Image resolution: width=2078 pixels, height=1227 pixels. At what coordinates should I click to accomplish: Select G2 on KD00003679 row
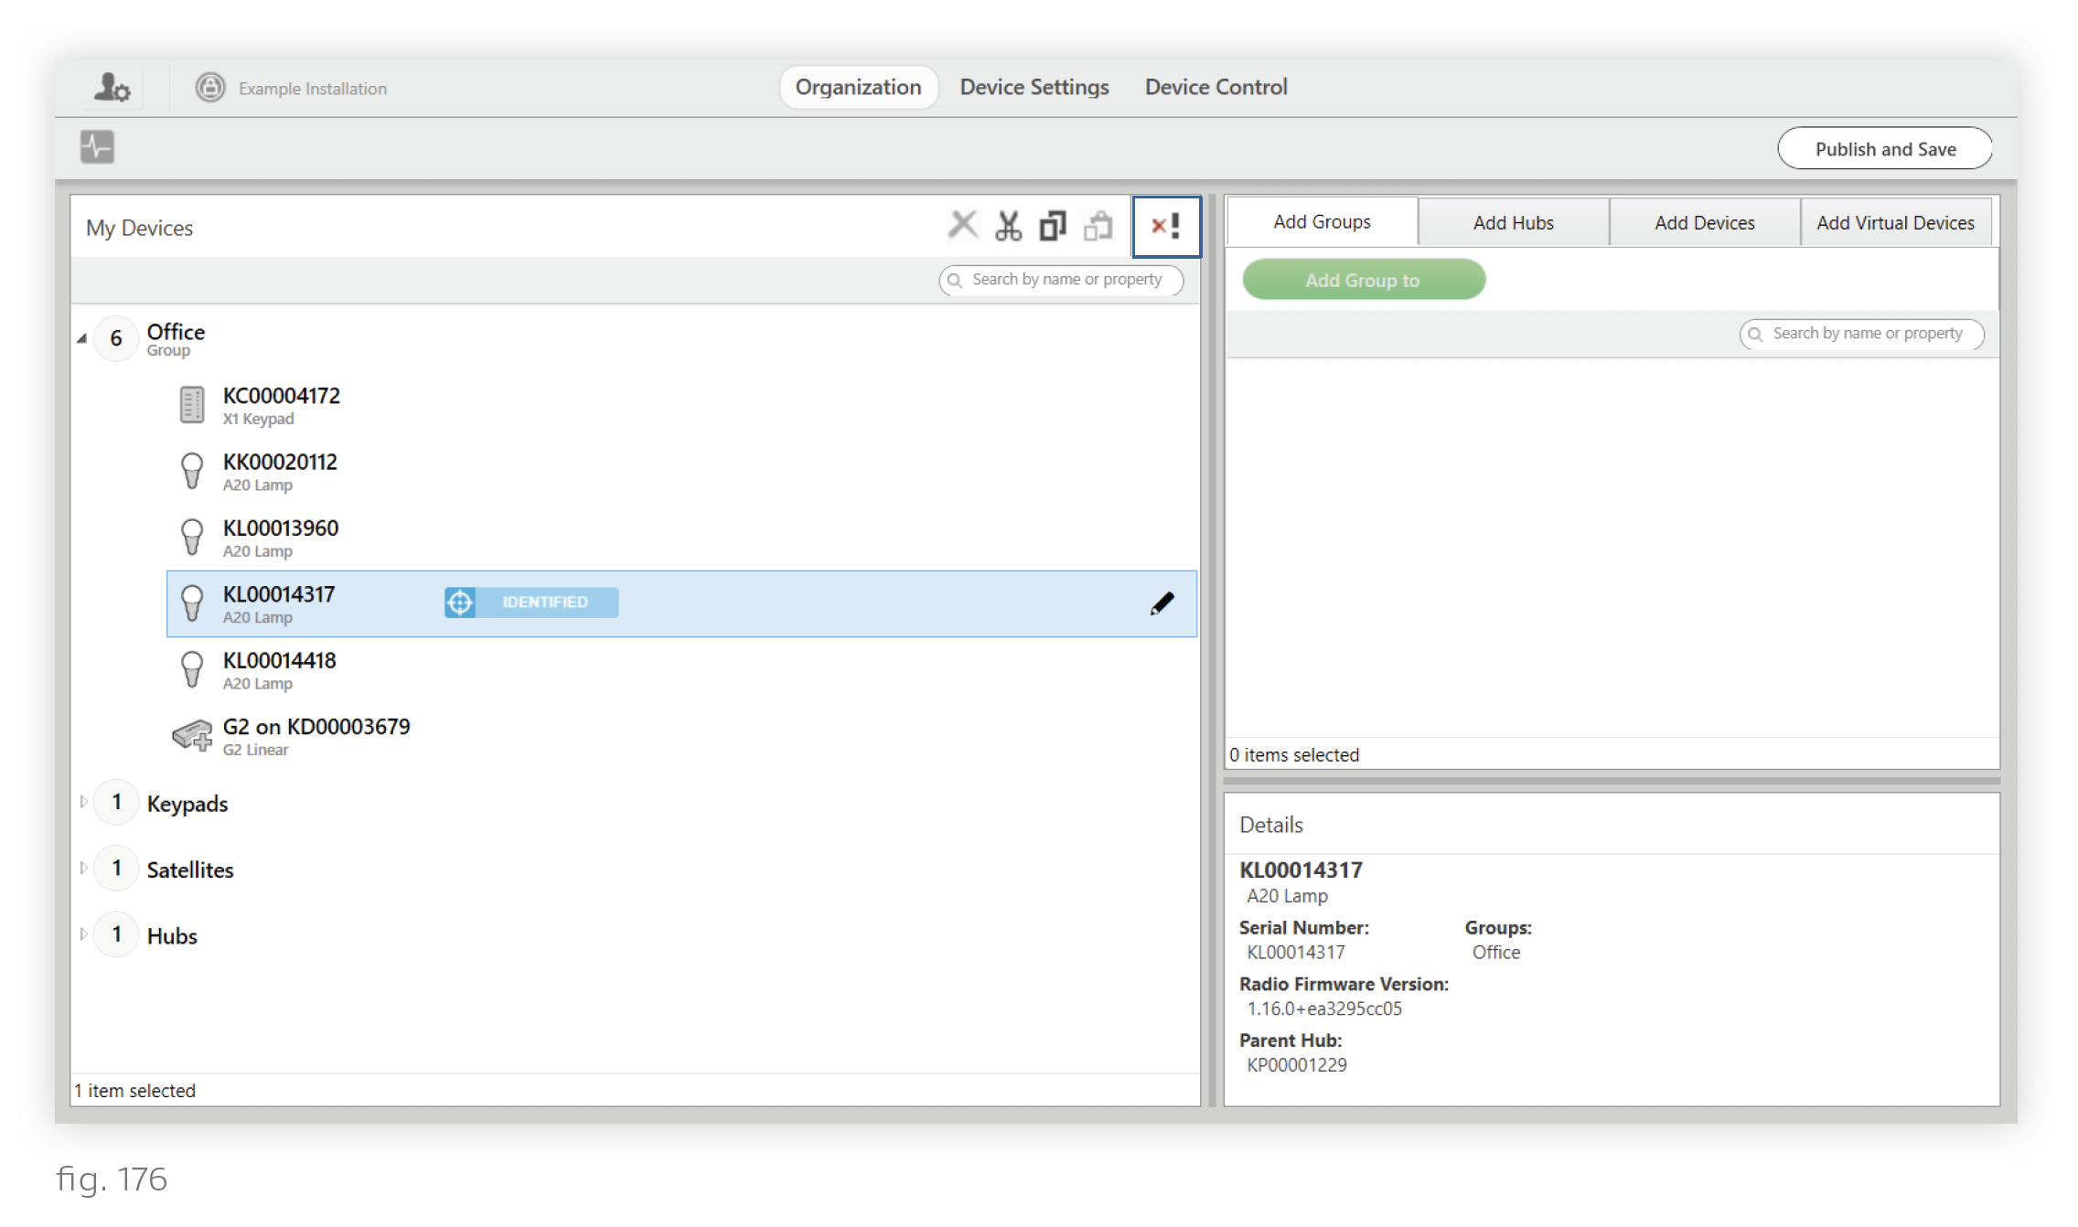click(681, 736)
